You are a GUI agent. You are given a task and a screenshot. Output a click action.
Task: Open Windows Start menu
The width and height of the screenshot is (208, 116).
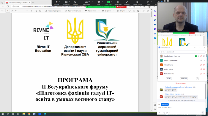click(2, 114)
